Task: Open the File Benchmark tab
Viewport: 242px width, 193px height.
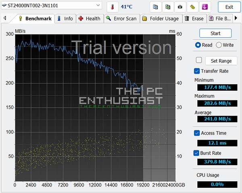Action: point(220,19)
